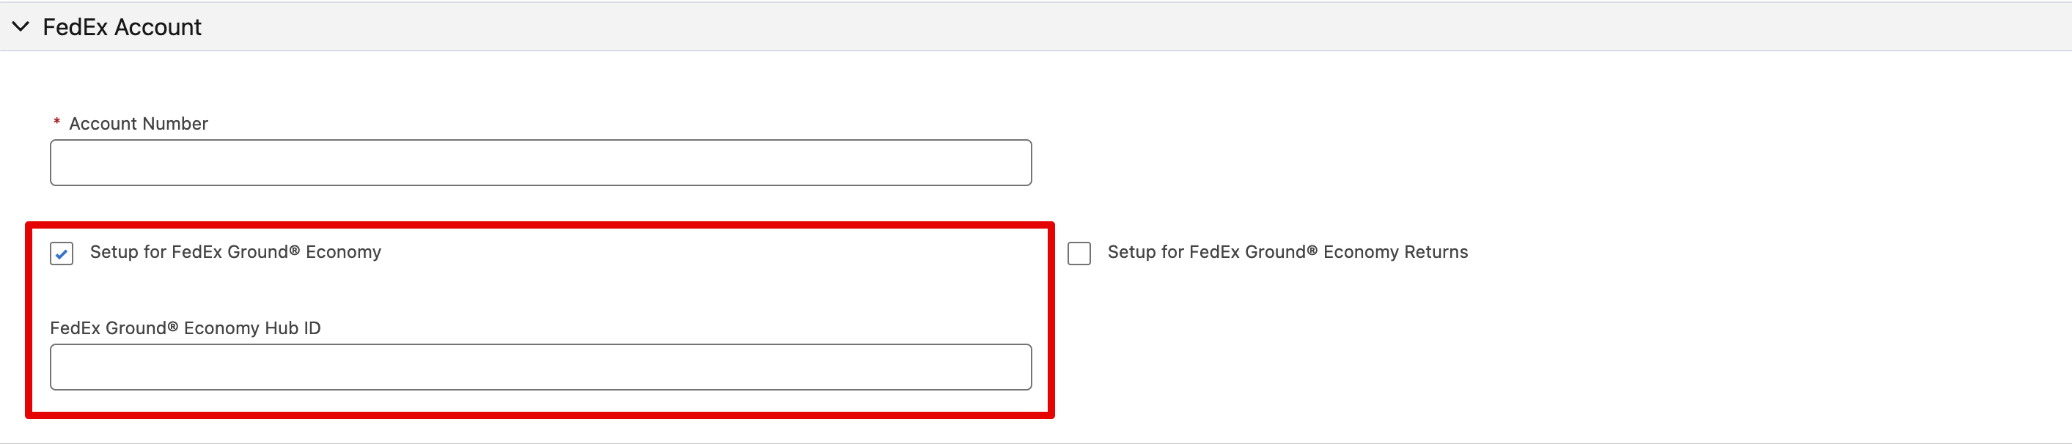Click the blue checkmark icon
The height and width of the screenshot is (444, 2072).
click(62, 254)
